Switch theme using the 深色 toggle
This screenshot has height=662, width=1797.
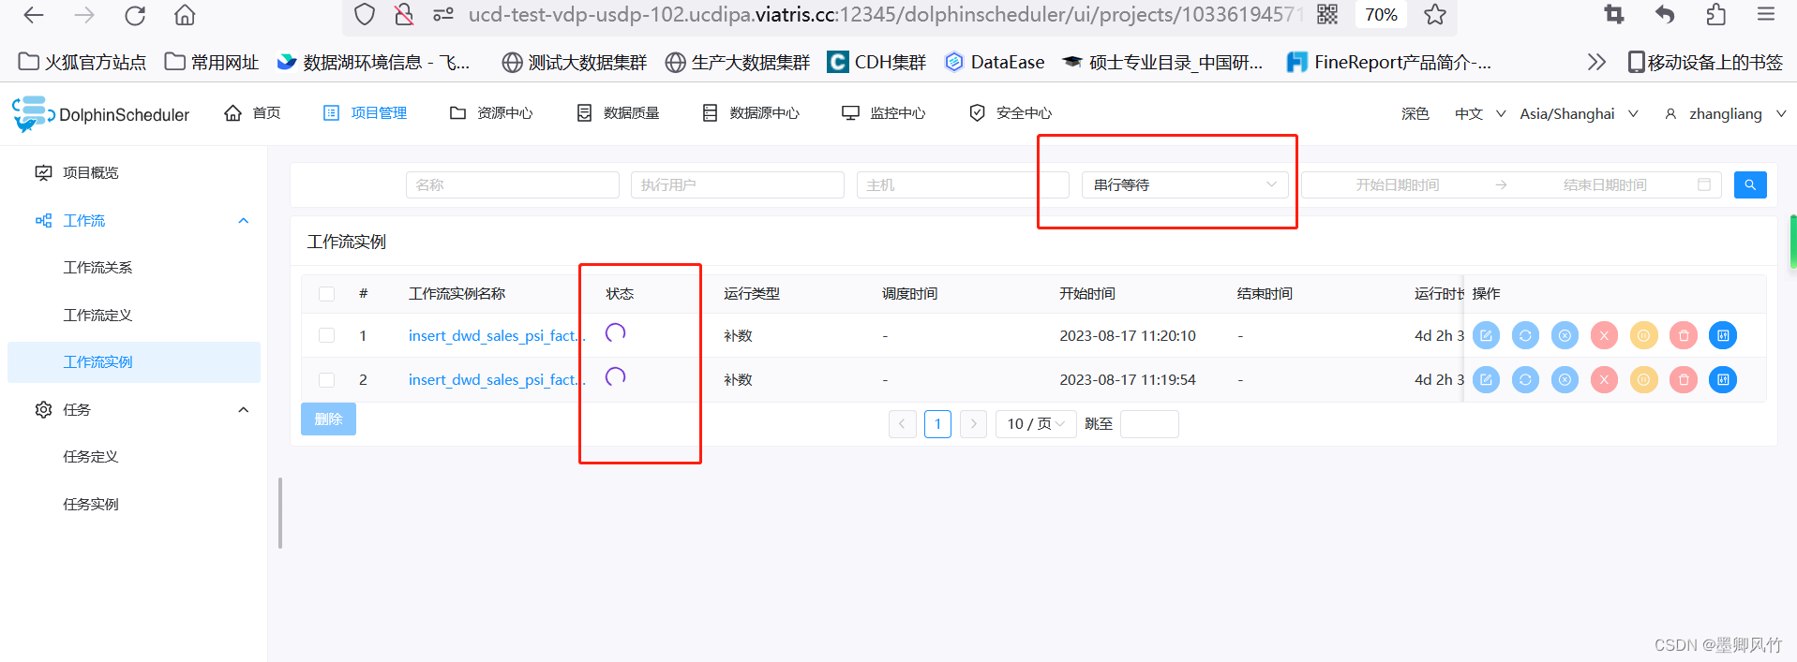coord(1415,113)
